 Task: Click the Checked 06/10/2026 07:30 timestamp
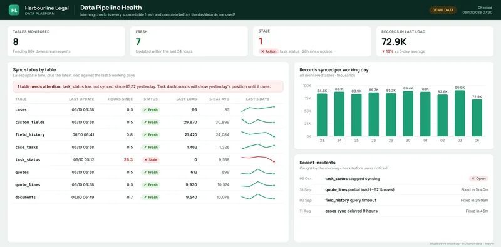pyautogui.click(x=477, y=10)
